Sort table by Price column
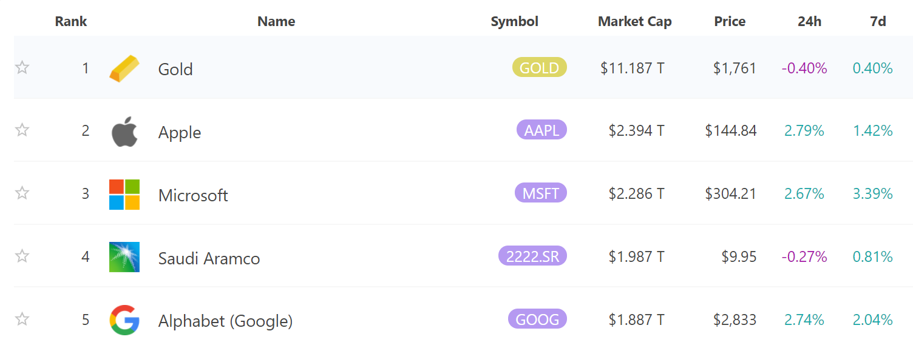 click(730, 22)
